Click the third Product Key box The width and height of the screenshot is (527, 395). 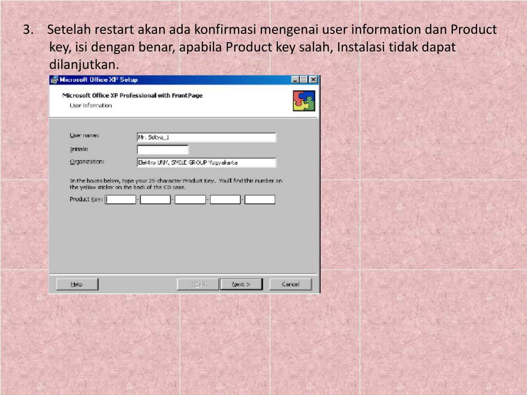(190, 200)
